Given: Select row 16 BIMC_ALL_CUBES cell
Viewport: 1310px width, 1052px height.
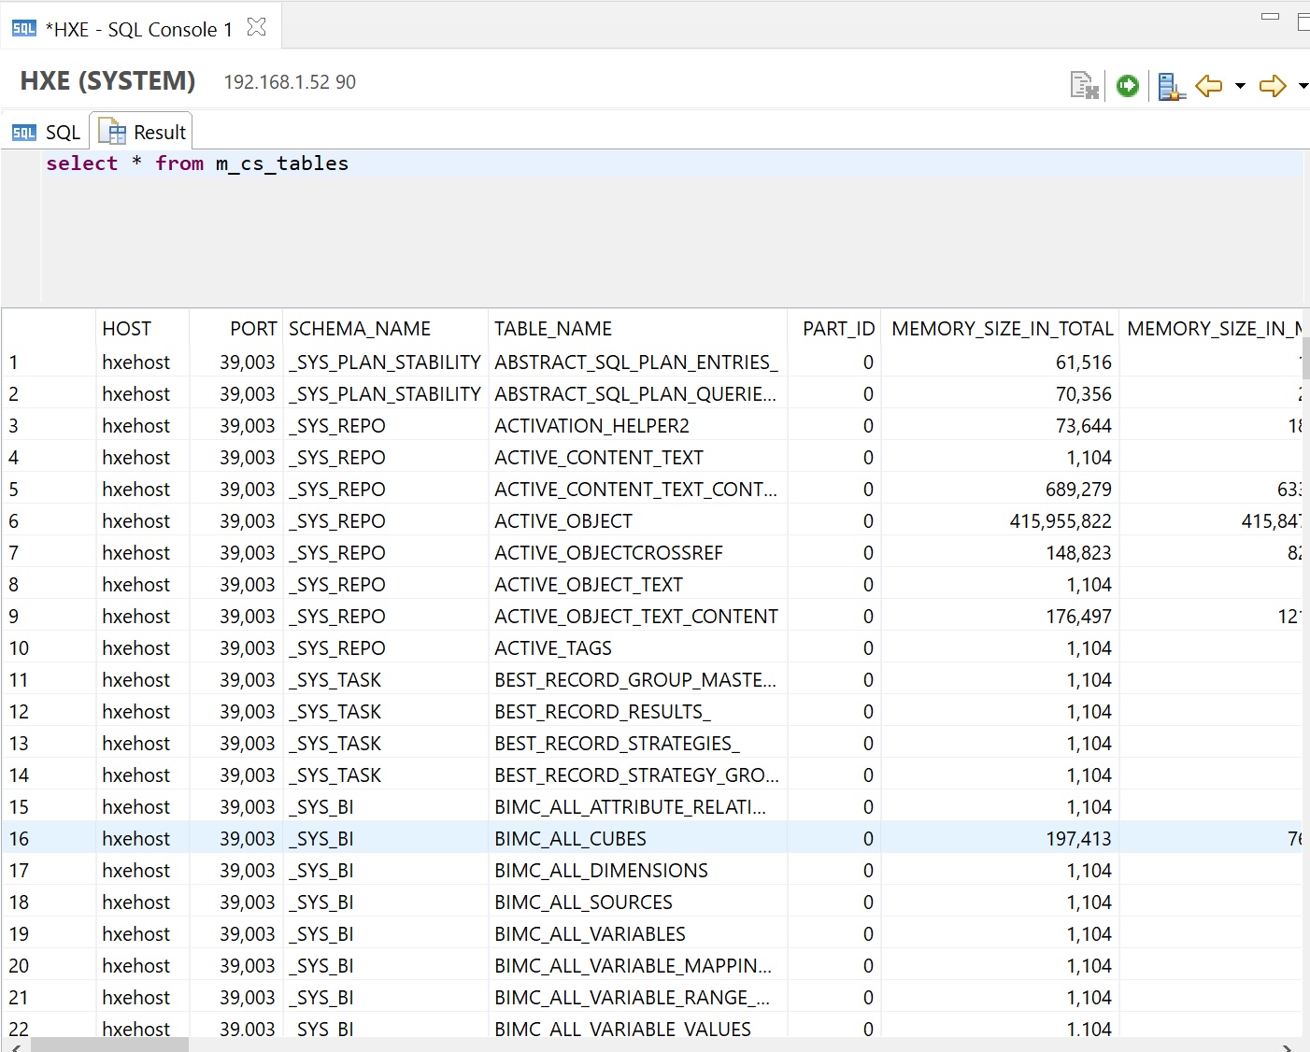Looking at the screenshot, I should [570, 839].
